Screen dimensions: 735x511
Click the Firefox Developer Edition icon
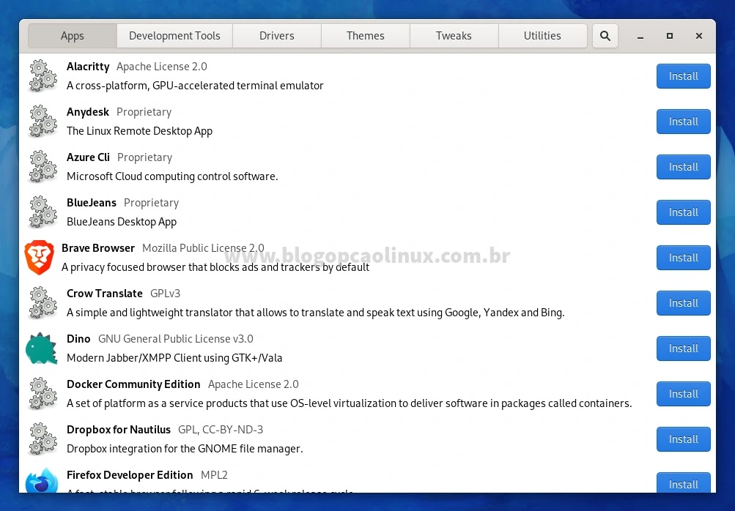coord(41,480)
